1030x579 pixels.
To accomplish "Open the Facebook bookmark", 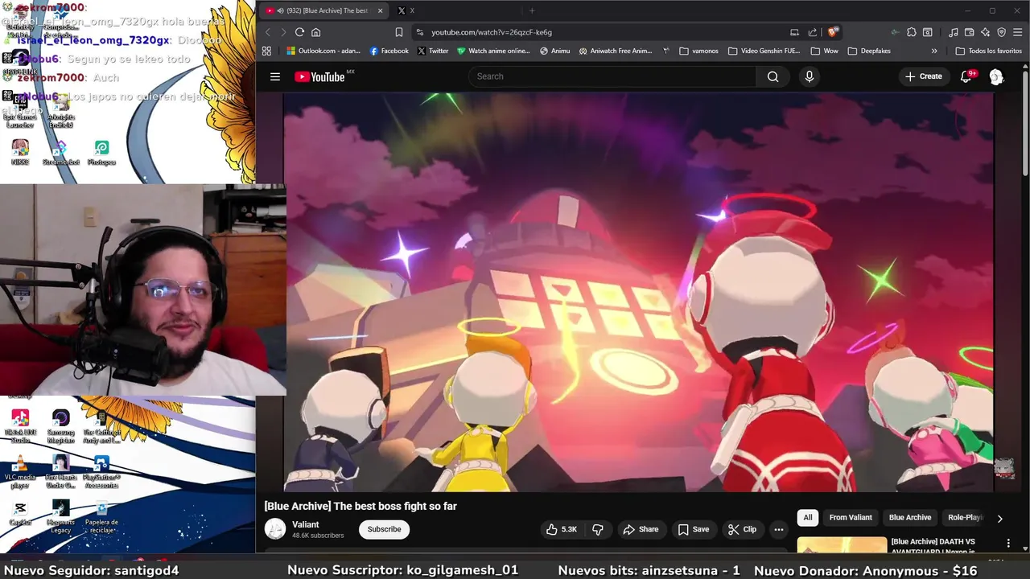I will pos(389,51).
